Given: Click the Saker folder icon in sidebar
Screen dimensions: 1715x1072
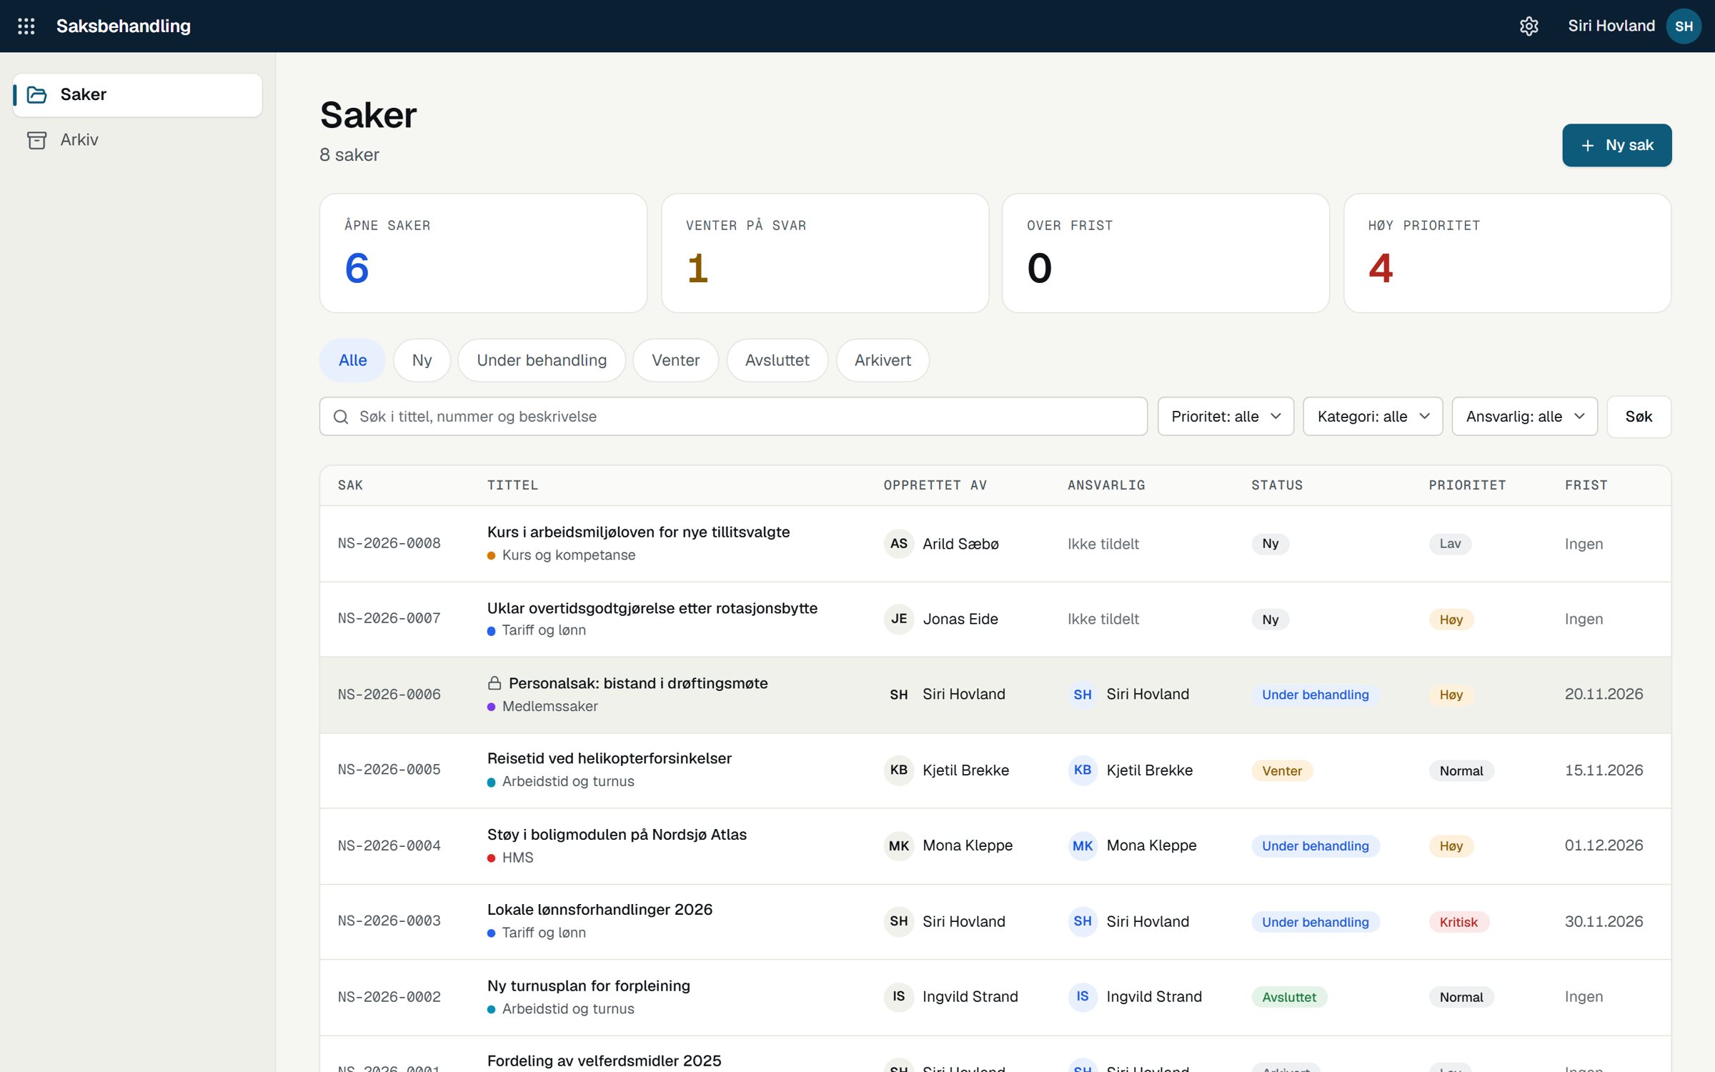Looking at the screenshot, I should 37,94.
